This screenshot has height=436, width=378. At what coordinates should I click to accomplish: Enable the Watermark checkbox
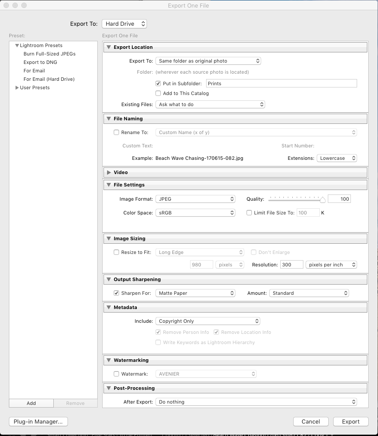pos(116,374)
